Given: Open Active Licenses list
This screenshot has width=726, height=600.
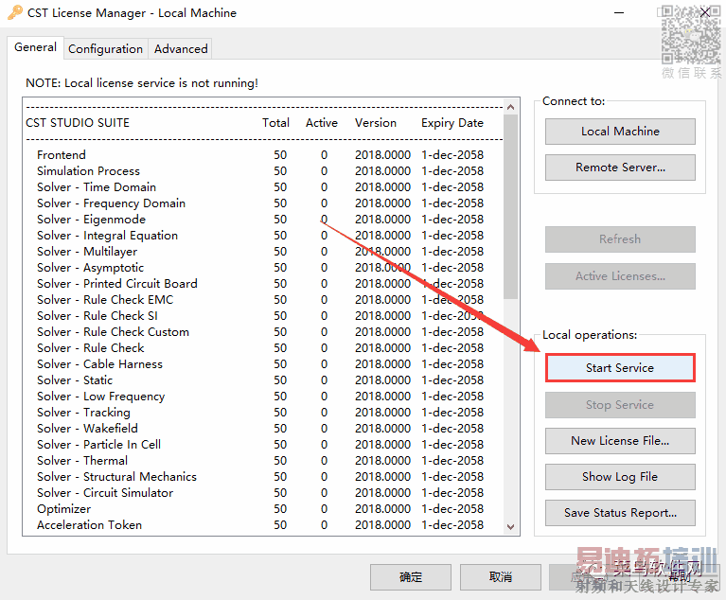Looking at the screenshot, I should (620, 276).
